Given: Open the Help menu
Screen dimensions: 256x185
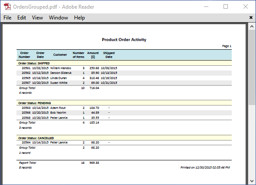Looking at the screenshot, I should 79,18.
